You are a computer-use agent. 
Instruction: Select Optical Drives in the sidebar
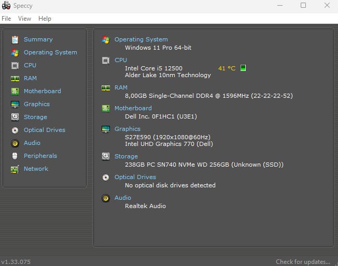(44, 130)
